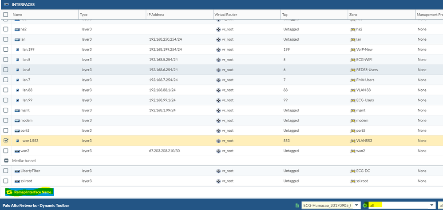Select the IP 67.203.208.210/30 cell
The image size is (443, 210).
(x=164, y=151)
